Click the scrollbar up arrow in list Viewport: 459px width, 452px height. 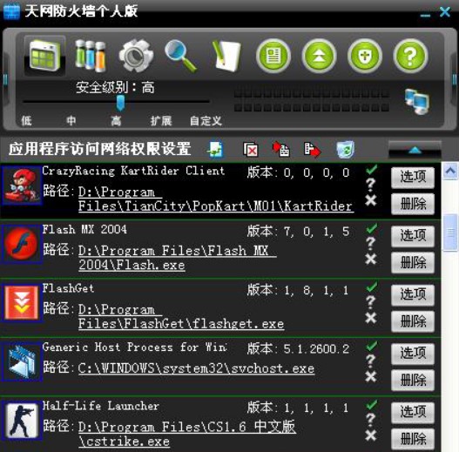(450, 171)
